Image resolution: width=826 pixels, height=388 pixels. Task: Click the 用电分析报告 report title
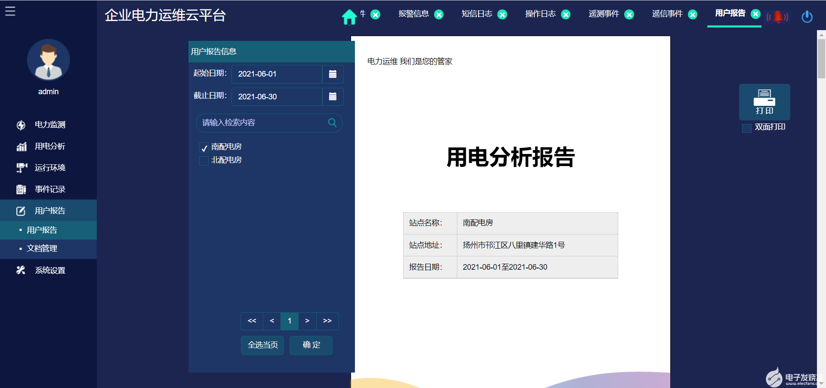pos(511,157)
